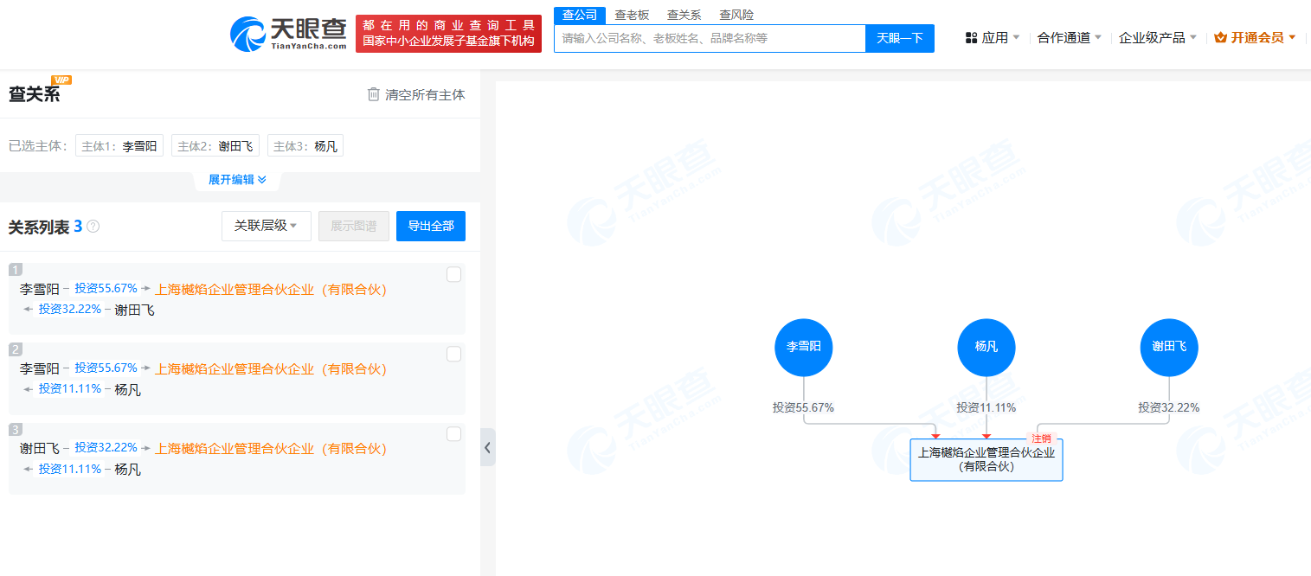Open the 关联层级 dropdown

click(266, 226)
